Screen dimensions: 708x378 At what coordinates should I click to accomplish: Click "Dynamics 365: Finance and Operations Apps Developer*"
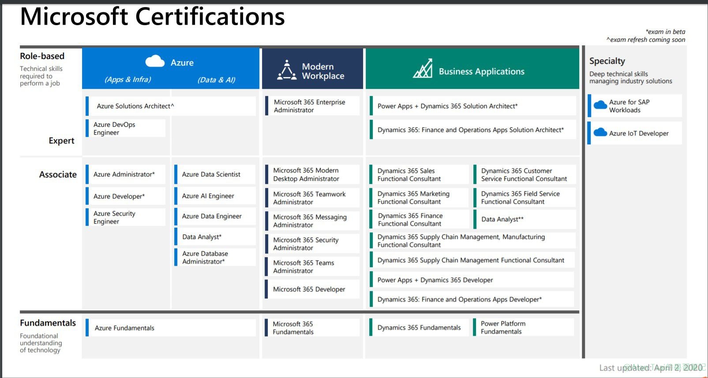[x=472, y=299]
